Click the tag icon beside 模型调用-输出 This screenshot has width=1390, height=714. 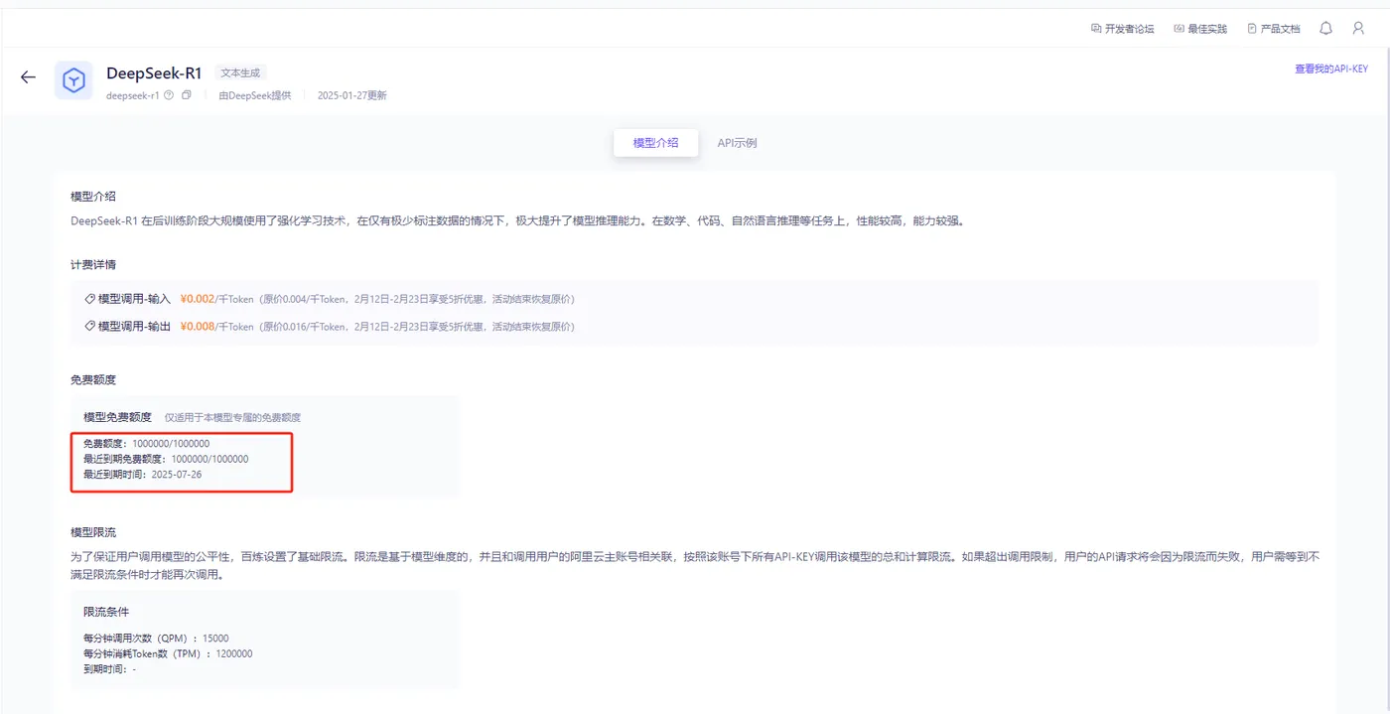pos(90,327)
